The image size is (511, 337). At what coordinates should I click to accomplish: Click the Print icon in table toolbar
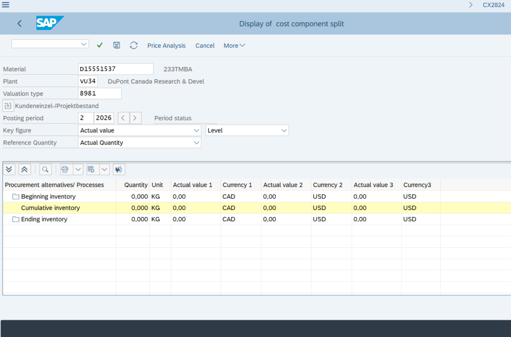coord(65,169)
